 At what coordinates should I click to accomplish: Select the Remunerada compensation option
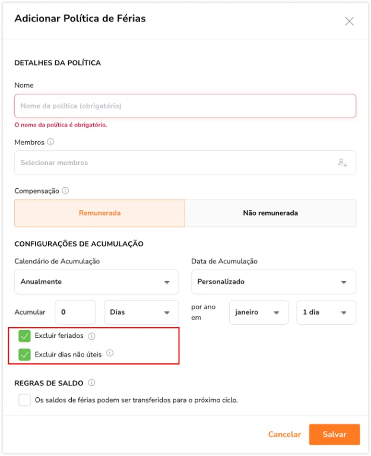pos(100,213)
